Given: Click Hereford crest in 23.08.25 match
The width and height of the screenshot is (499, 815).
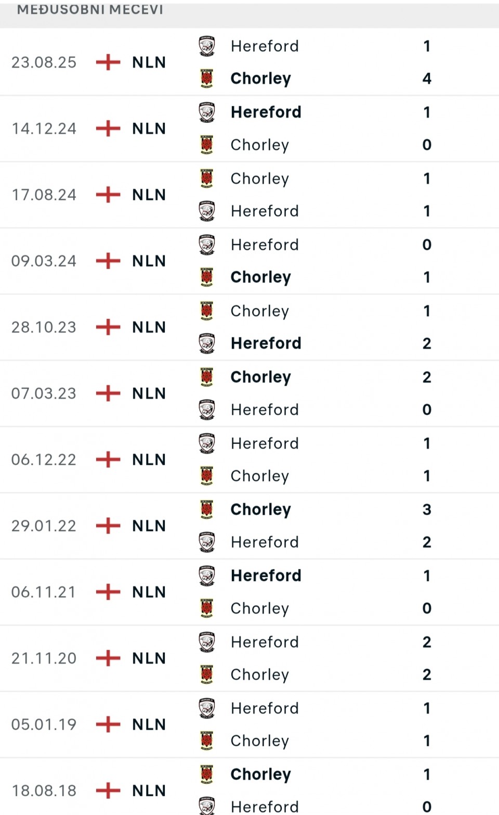Looking at the screenshot, I should (x=207, y=46).
